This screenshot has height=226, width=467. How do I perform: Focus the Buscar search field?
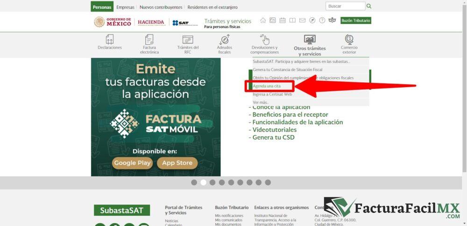click(x=346, y=6)
